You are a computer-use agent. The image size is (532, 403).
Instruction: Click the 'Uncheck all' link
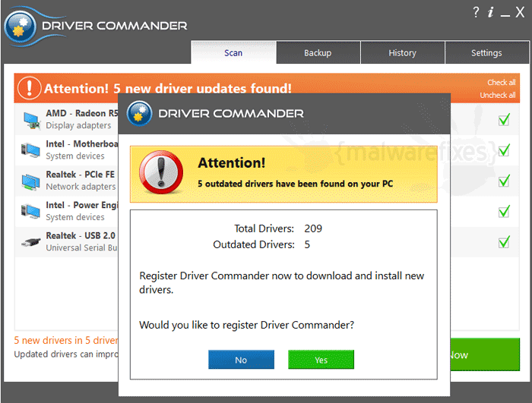pyautogui.click(x=498, y=95)
